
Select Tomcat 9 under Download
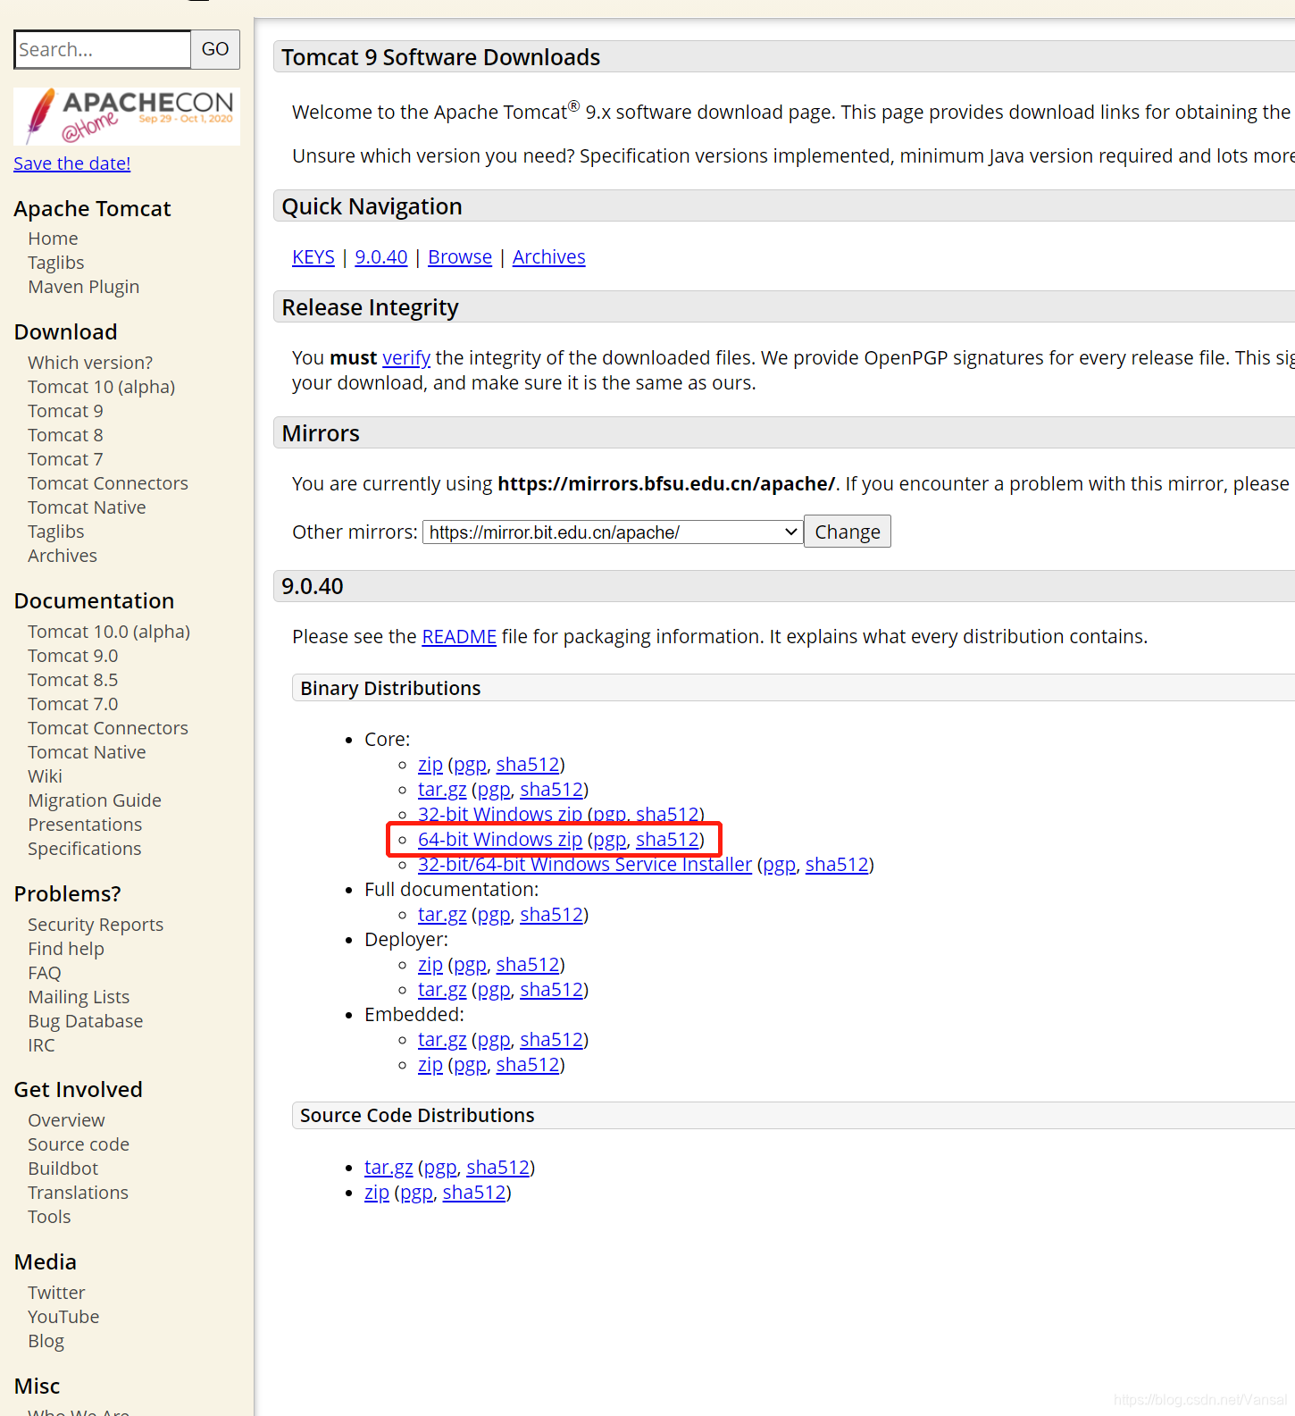tap(65, 411)
